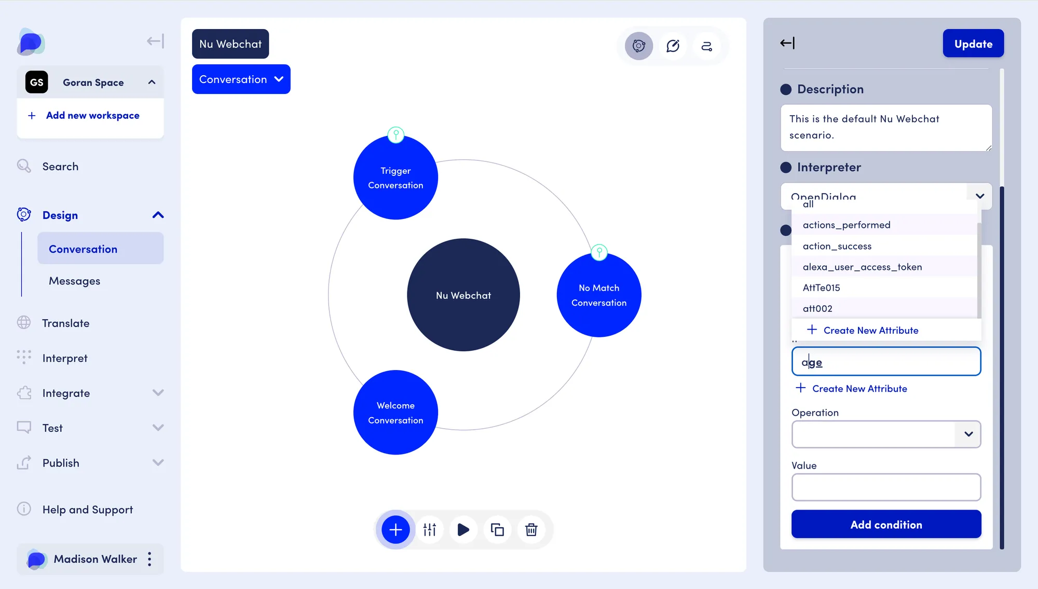Image resolution: width=1038 pixels, height=589 pixels.
Task: Click the attribute list scrollbar
Action: (979, 270)
